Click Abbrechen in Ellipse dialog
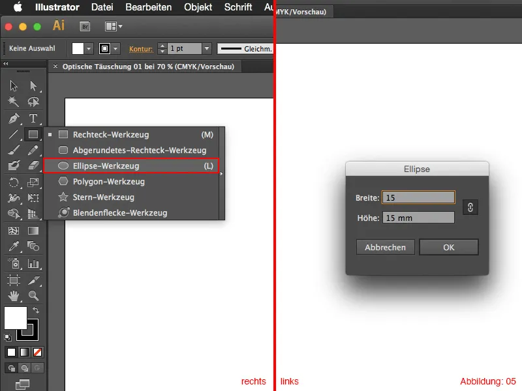The height and width of the screenshot is (391, 522). [x=385, y=247]
